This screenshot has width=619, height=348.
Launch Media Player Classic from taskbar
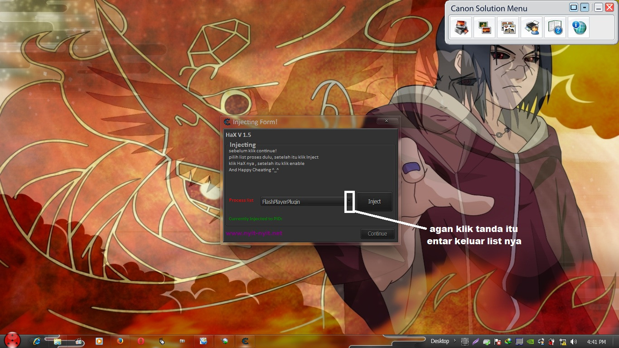coord(79,341)
